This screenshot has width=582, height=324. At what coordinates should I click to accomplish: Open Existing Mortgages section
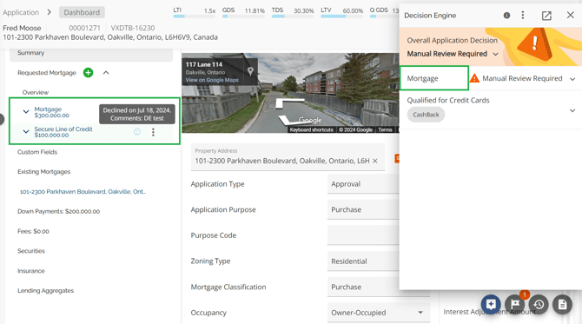pos(43,171)
